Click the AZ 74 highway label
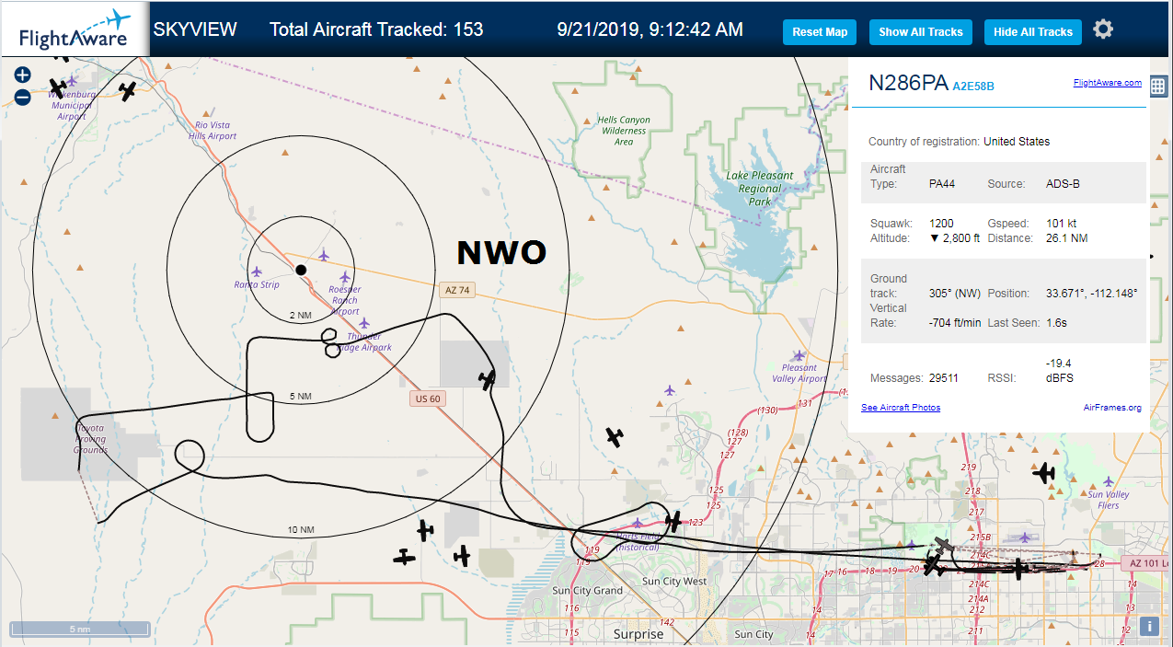Screen dimensions: 1173x647 click(457, 290)
